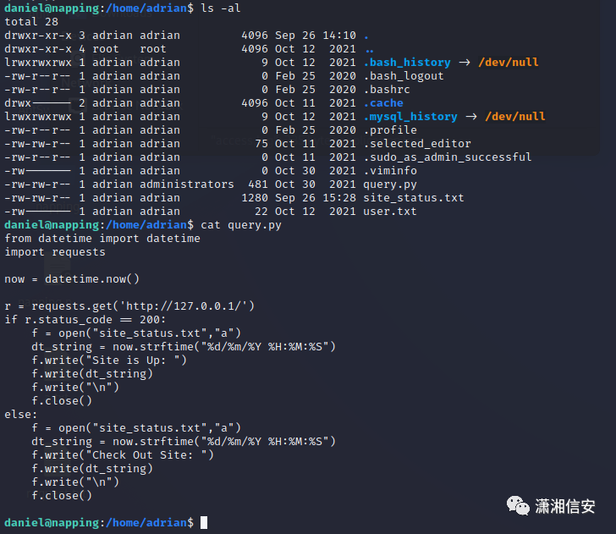This screenshot has height=534, width=616.
Task: Click the terminal cursor block at prompt
Action: [204, 523]
